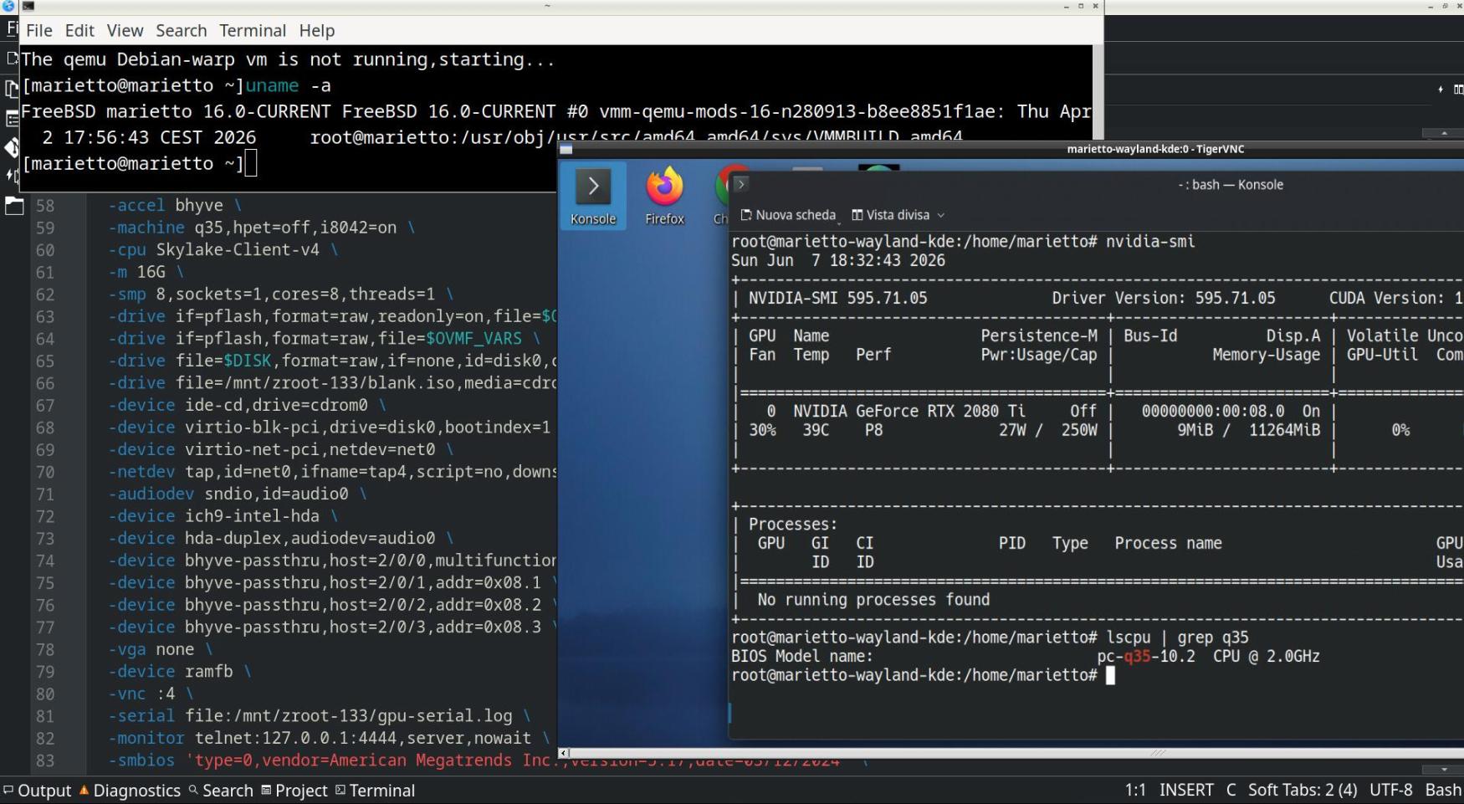Click the '-m 16G' line in editor

click(x=146, y=272)
